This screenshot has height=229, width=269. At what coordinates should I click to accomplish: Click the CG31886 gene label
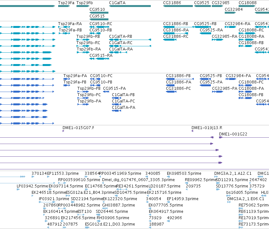pyautogui.click(x=172, y=3)
